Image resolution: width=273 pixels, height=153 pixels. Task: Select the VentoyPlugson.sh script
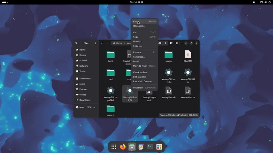149,96
